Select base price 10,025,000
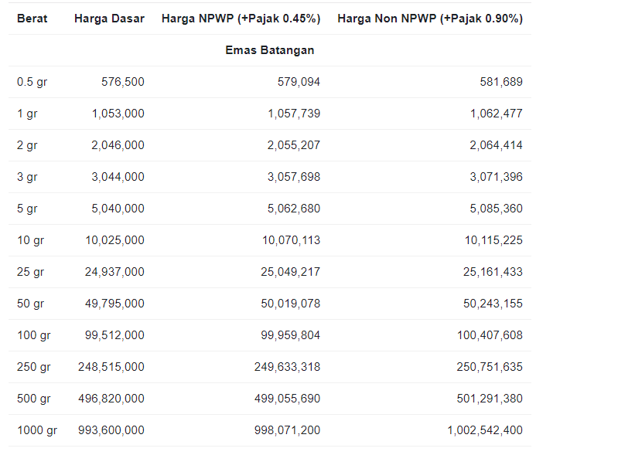Image resolution: width=635 pixels, height=455 pixels. (114, 240)
